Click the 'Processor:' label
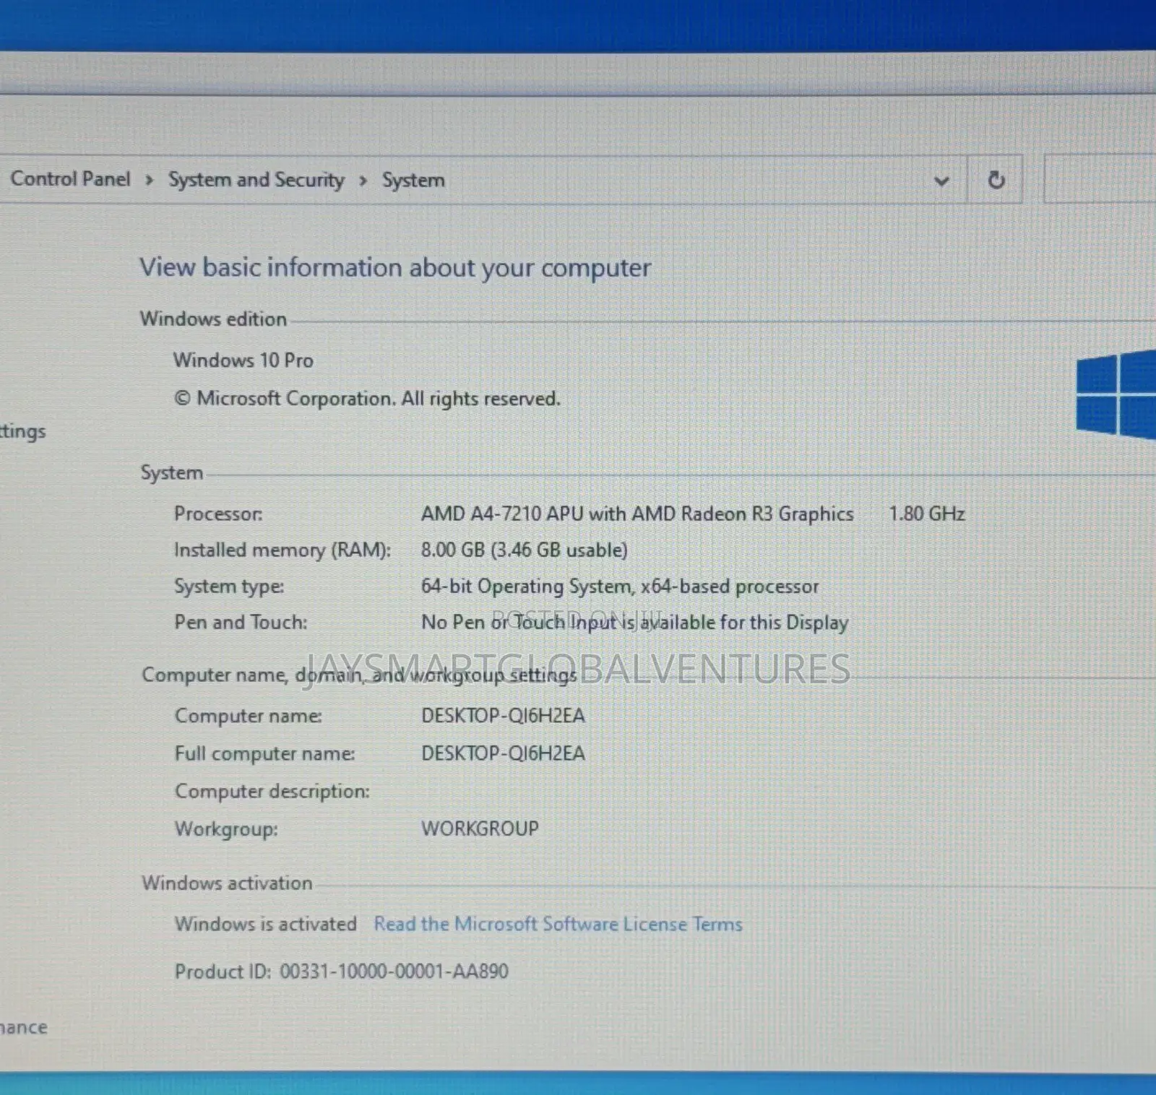This screenshot has width=1156, height=1095. [218, 514]
